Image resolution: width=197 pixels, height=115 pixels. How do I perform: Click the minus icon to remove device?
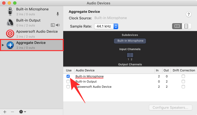(x=12, y=112)
